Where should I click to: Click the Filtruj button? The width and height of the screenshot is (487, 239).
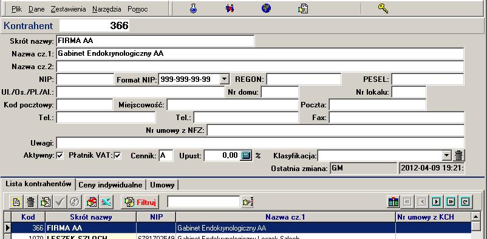point(140,202)
